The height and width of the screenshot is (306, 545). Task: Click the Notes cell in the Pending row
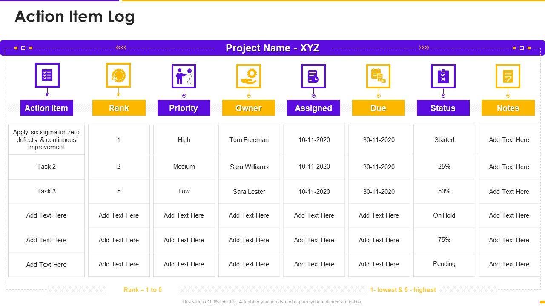pos(509,264)
